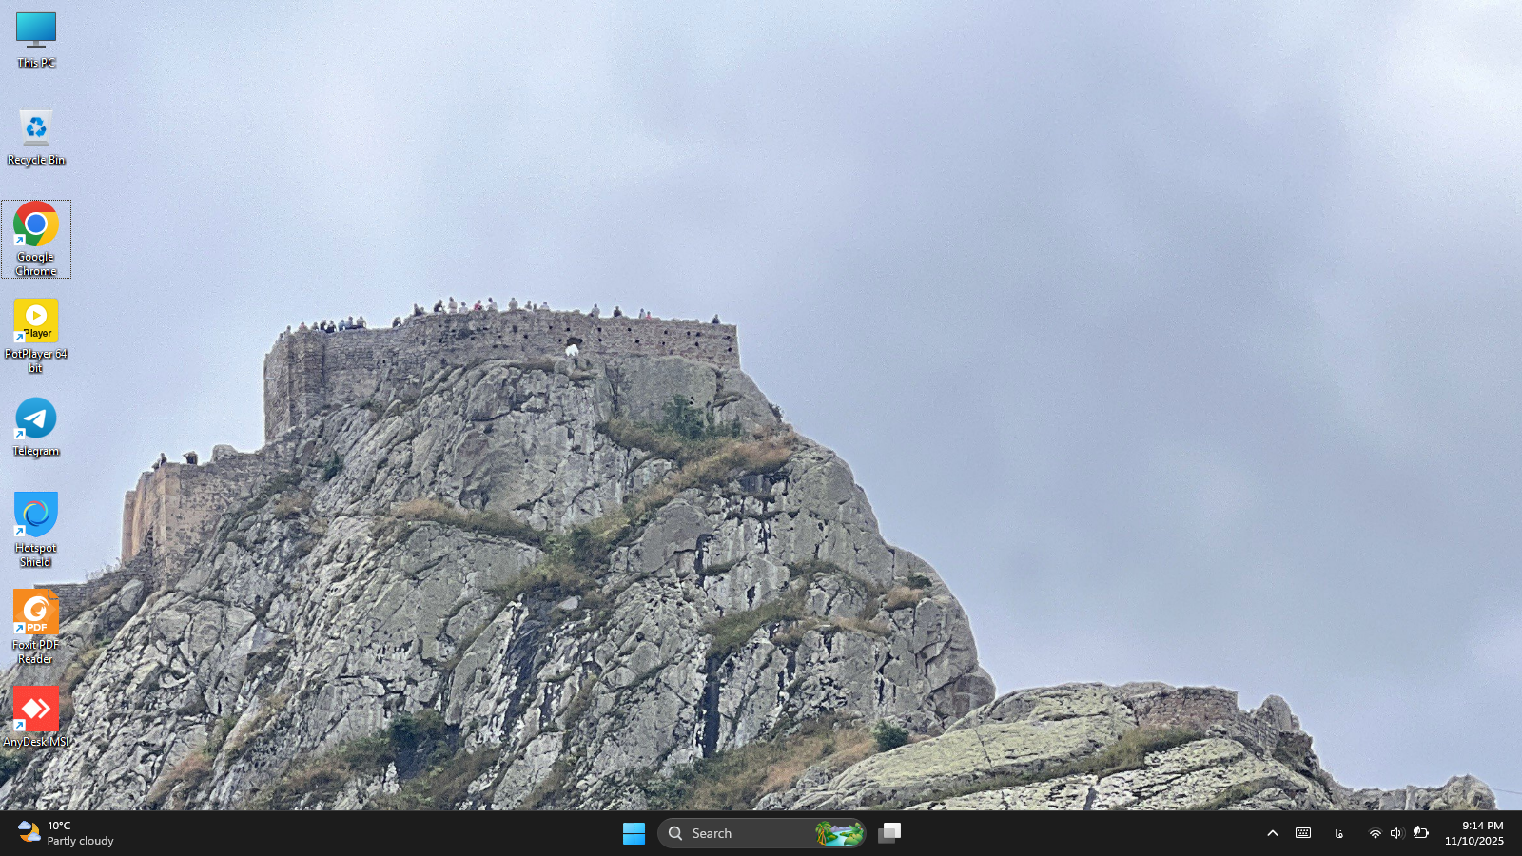1522x856 pixels.
Task: Switch the input language indicator
Action: 1339,832
